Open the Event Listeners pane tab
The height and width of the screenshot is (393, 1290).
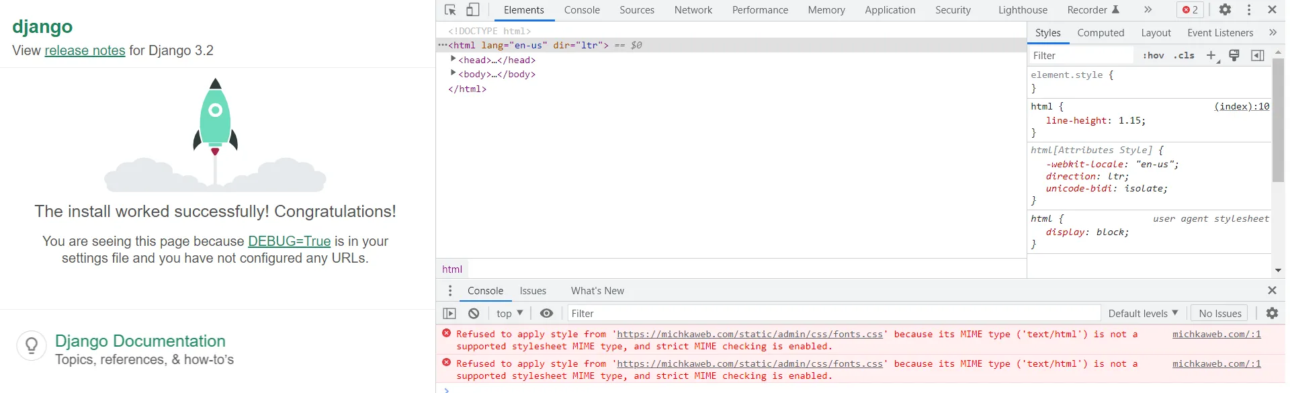pos(1220,32)
